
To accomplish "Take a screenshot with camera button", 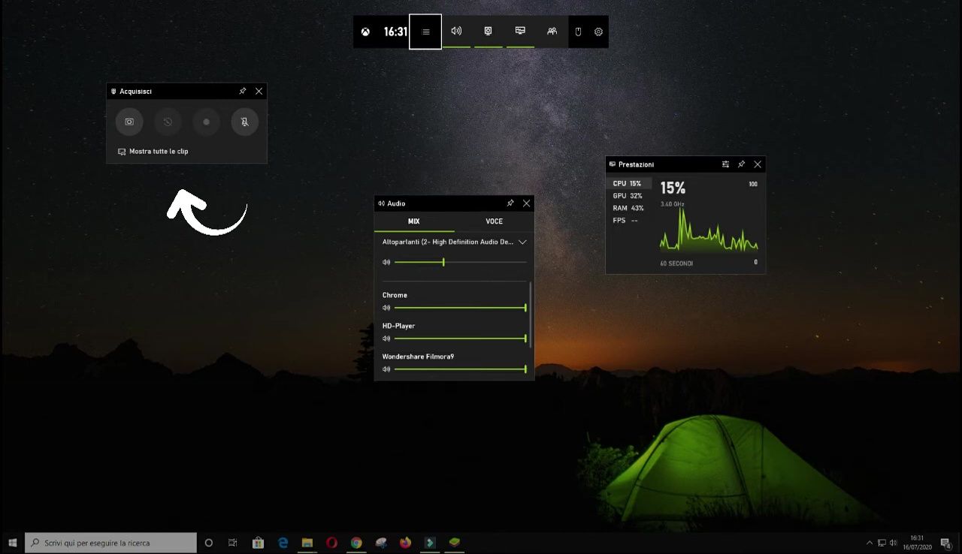I will point(129,122).
